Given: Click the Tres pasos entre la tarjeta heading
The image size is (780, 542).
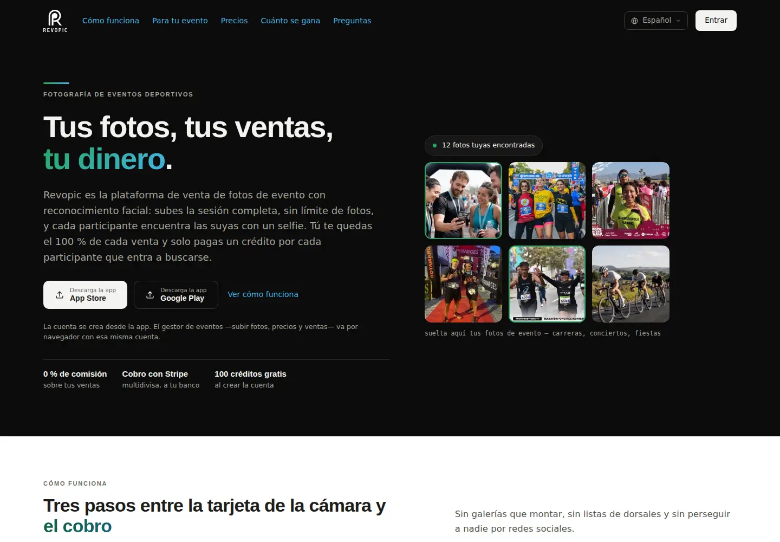Looking at the screenshot, I should (214, 515).
